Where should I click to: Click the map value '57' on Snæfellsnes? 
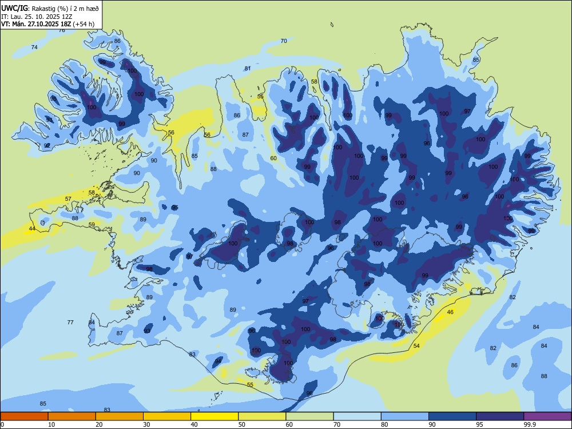[68, 199]
